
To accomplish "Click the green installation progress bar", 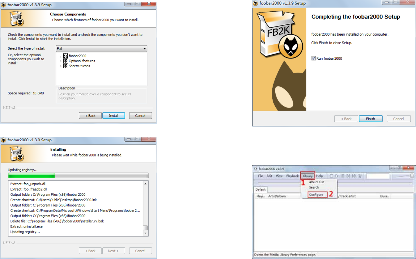I will (78, 176).
